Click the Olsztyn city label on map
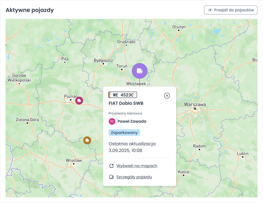 click(x=179, y=27)
